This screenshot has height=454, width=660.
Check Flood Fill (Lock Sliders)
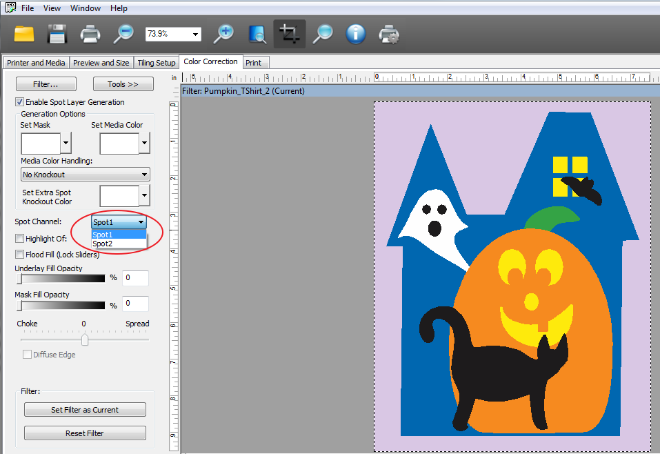(x=19, y=255)
